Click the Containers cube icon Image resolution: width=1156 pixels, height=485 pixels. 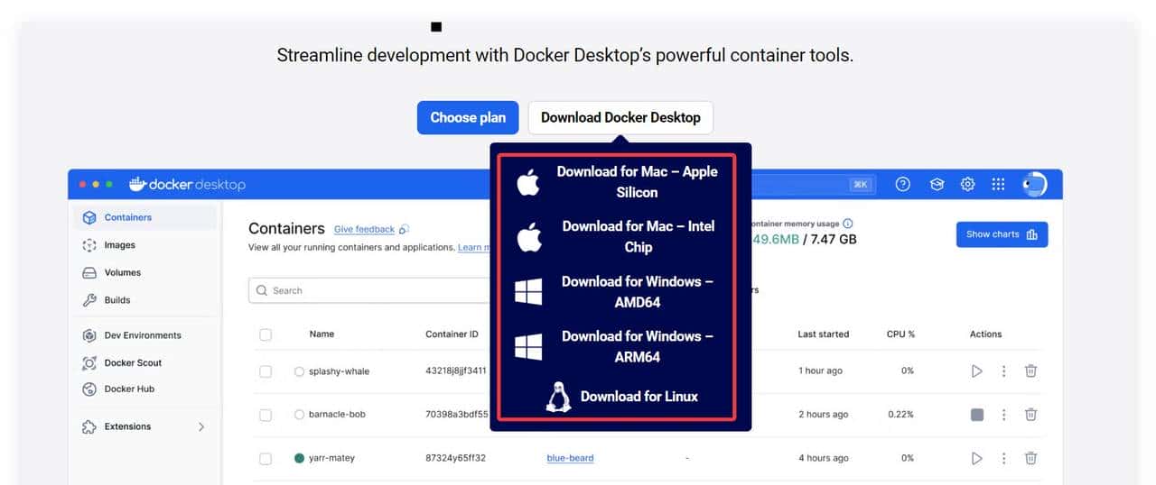point(89,217)
